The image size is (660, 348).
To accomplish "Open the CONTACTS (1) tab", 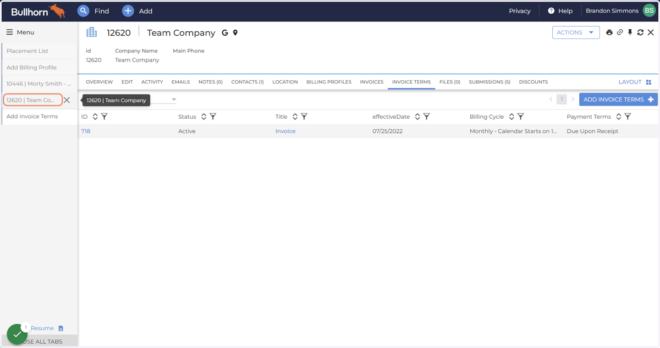I will point(248,82).
